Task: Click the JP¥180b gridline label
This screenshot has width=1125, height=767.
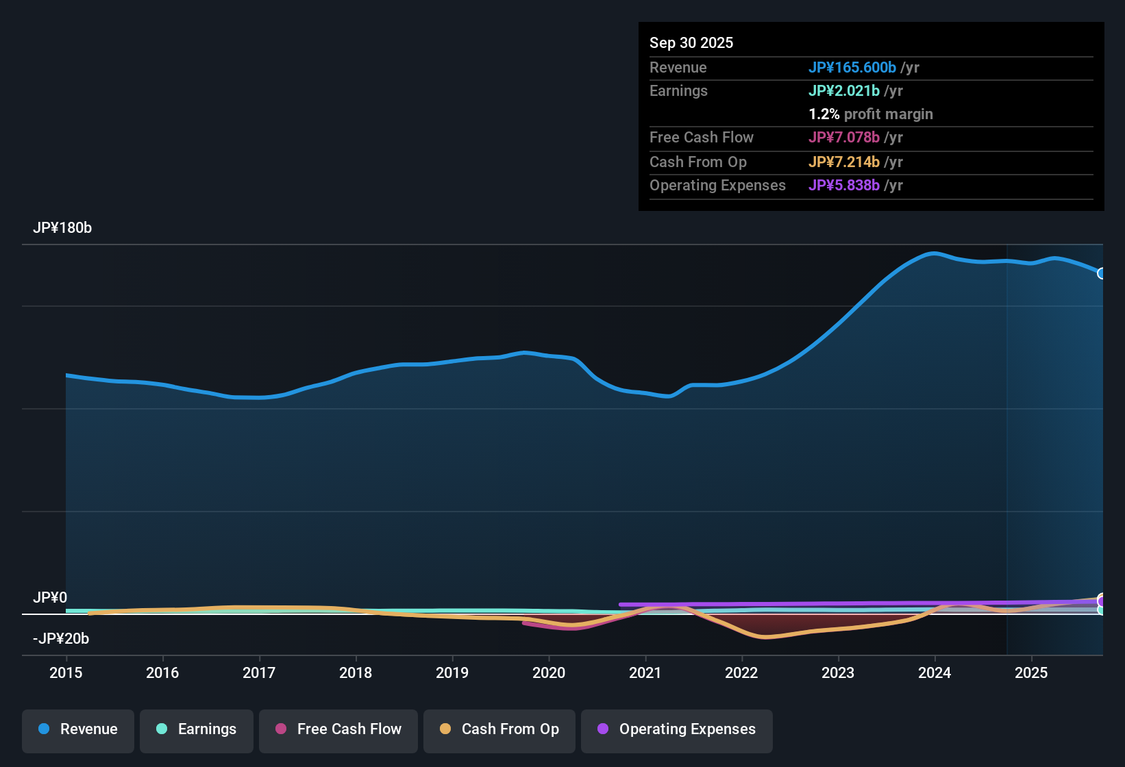Action: point(63,227)
